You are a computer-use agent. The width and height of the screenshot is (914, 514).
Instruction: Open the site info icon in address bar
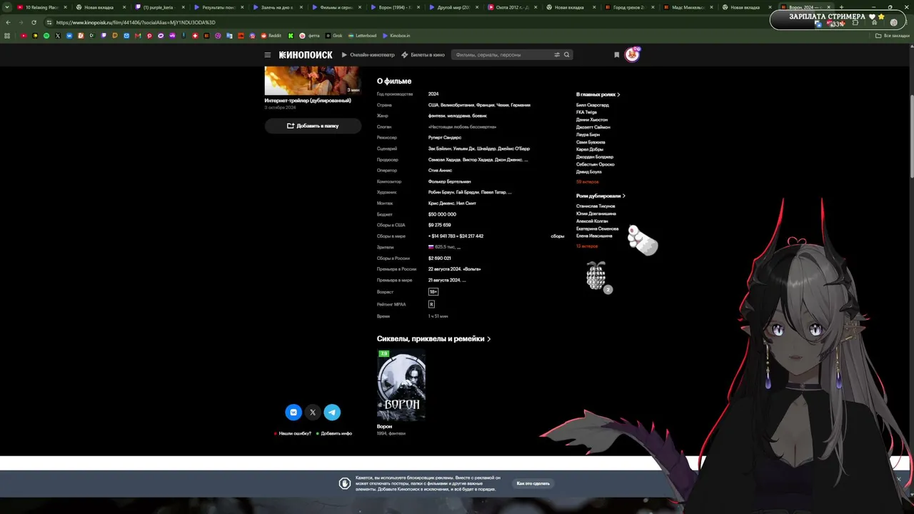click(x=49, y=22)
